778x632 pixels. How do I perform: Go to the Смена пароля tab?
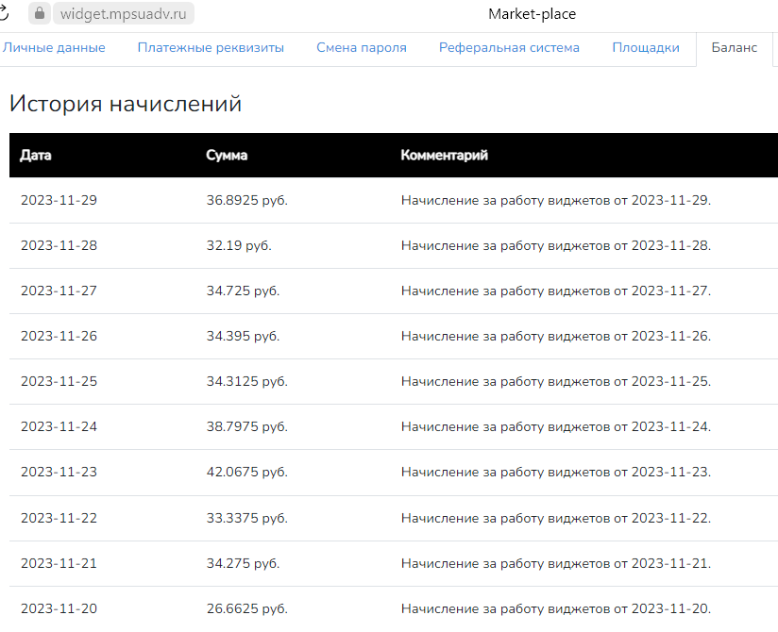pos(362,48)
